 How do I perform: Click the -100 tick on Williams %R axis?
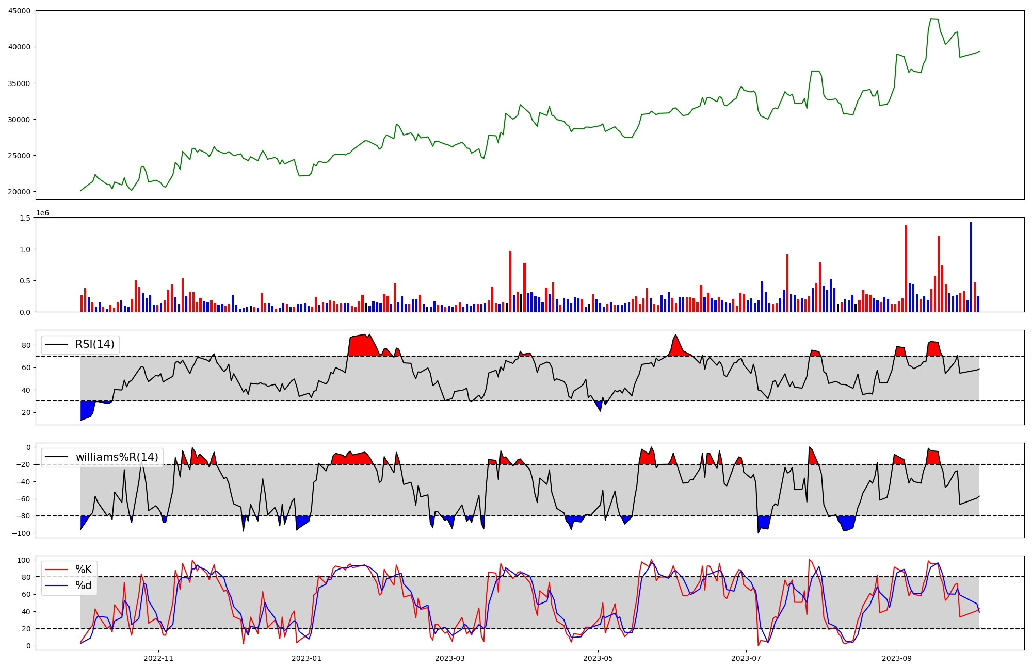pos(20,533)
